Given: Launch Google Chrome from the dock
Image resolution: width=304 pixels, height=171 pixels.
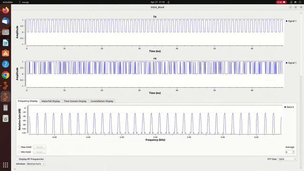Looking at the screenshot, I should point(5,75).
